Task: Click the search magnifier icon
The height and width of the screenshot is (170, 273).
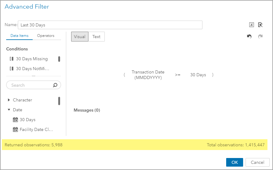Action: (55, 85)
